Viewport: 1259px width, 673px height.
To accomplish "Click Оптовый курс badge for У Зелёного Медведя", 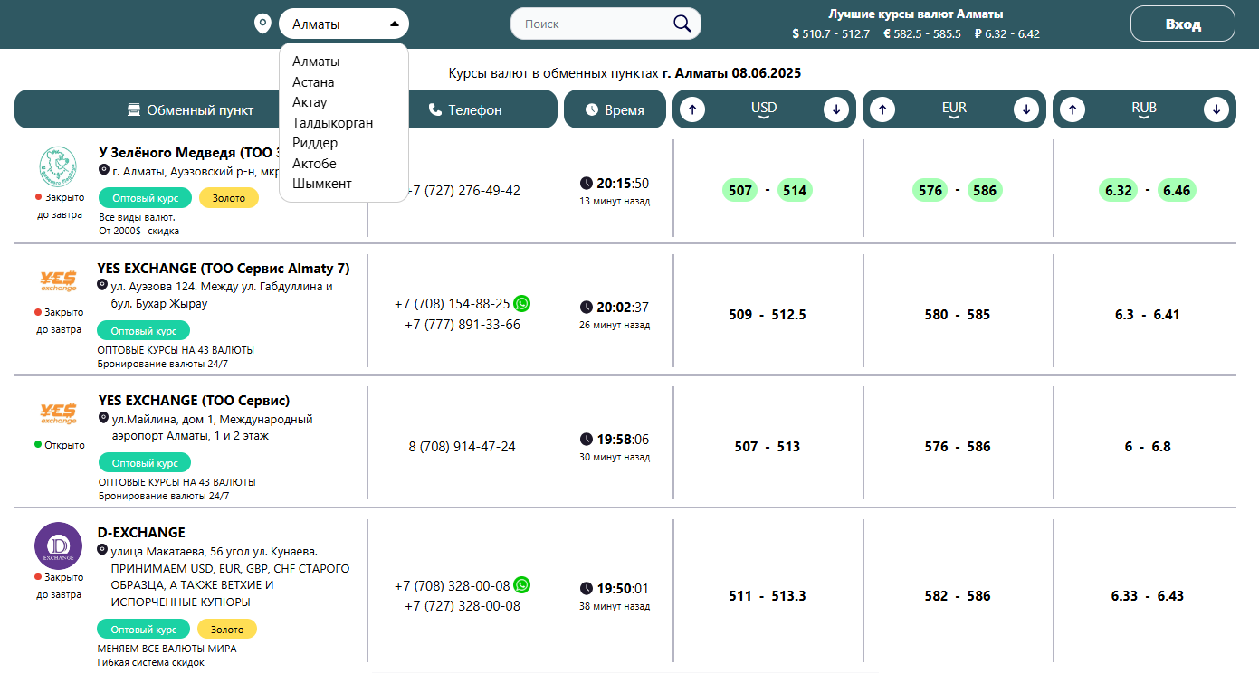I will (x=144, y=197).
